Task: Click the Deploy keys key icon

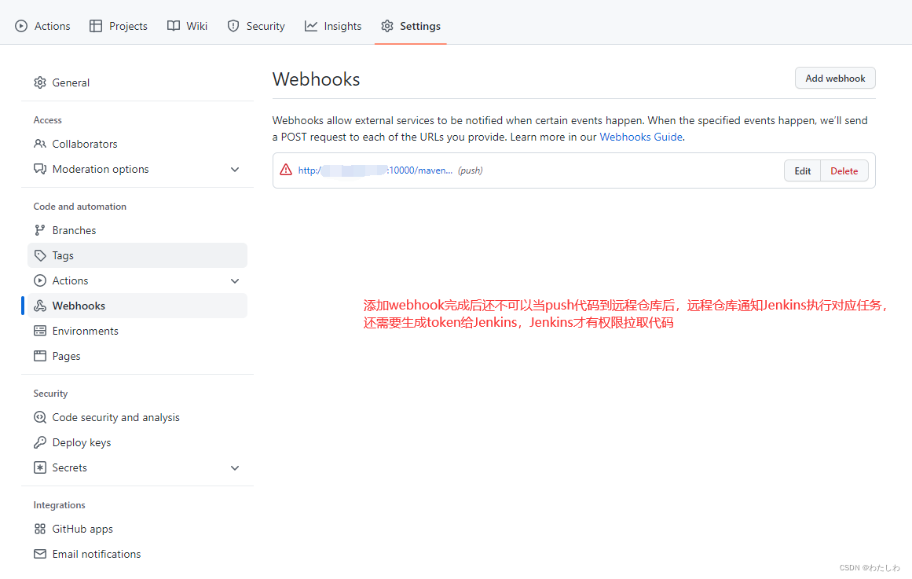Action: point(39,443)
